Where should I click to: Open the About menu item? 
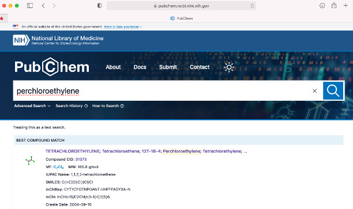(x=113, y=67)
